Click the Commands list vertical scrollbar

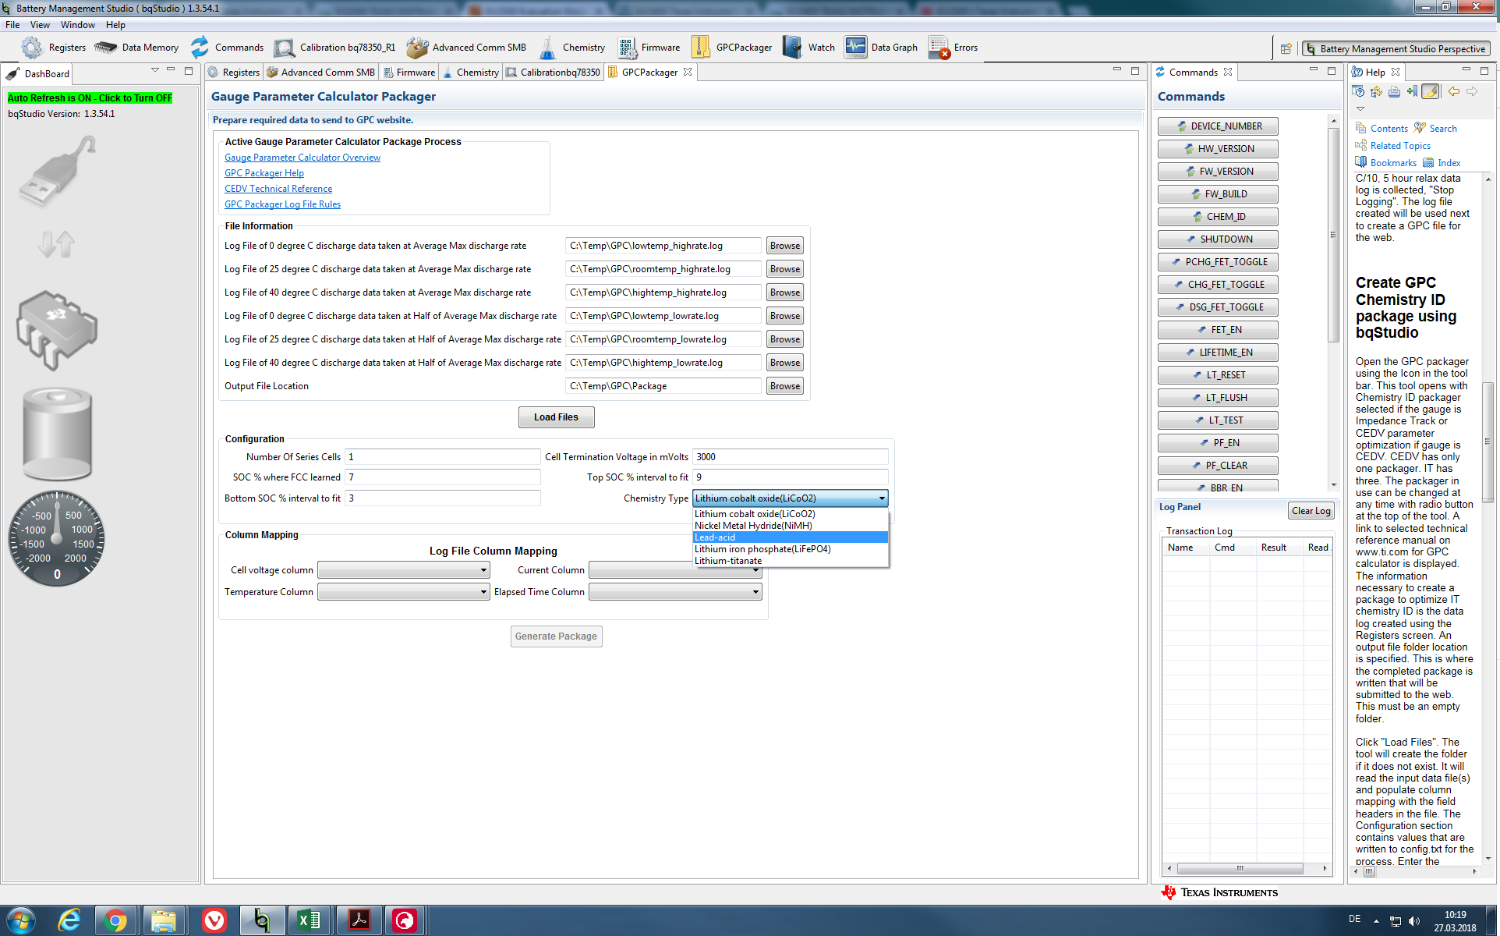(1334, 234)
